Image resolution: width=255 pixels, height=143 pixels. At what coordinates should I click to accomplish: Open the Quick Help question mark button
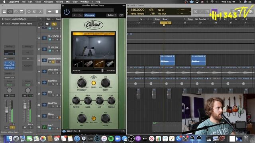(x=16, y=12)
